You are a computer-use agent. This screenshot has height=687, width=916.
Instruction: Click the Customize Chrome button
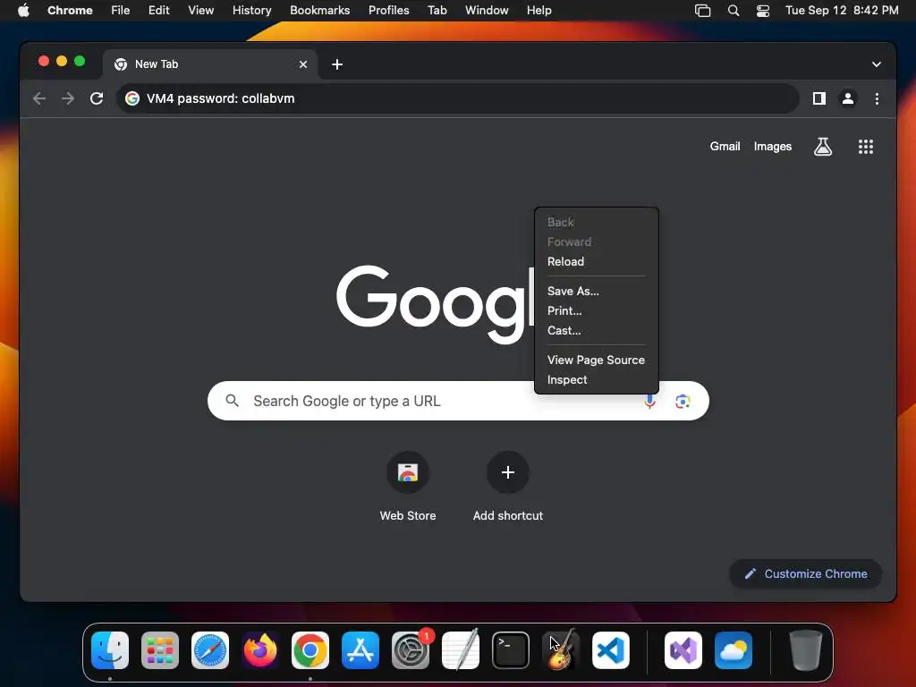(x=806, y=574)
